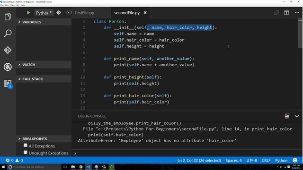Change file encoding via UTF-8
This screenshot has width=303, height=170.
251,161
